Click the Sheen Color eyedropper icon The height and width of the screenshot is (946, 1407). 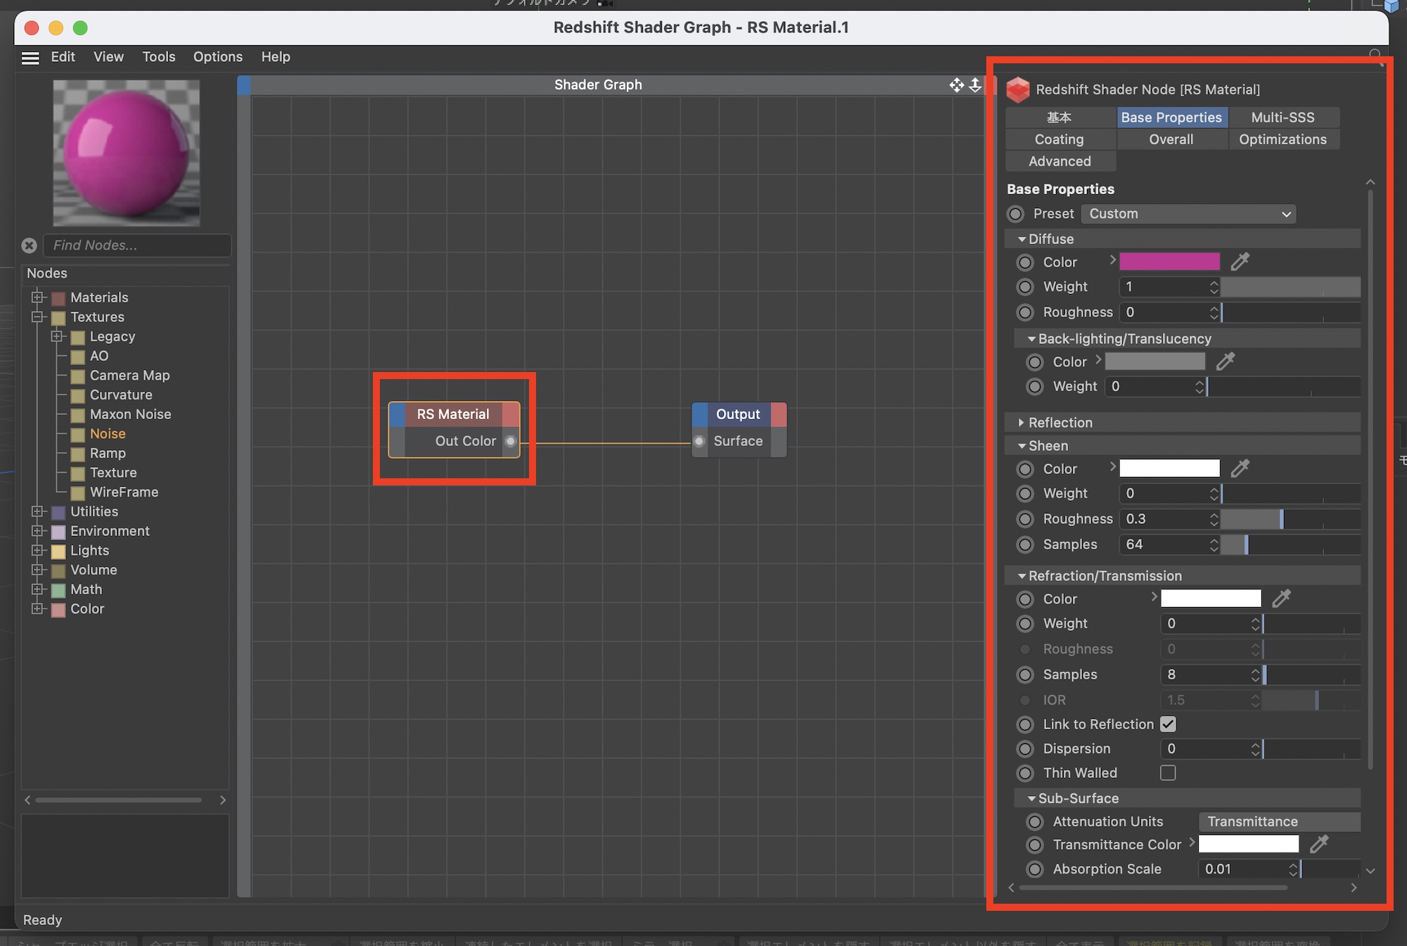tap(1240, 468)
